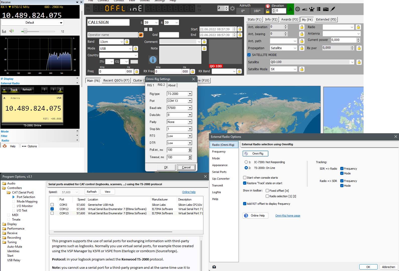This screenshot has width=399, height=271.
Task: Select radio 1: IC-7300 Not Responding
Action: click(246, 162)
